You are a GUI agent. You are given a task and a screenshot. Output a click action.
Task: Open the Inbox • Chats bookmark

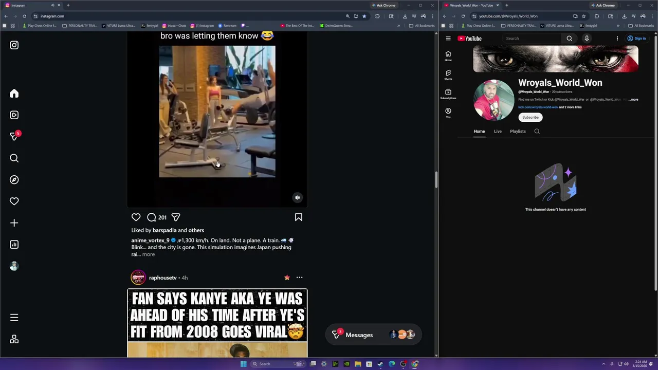tap(174, 26)
